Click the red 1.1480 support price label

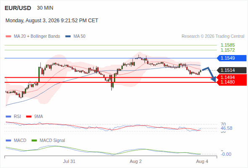click(x=227, y=82)
